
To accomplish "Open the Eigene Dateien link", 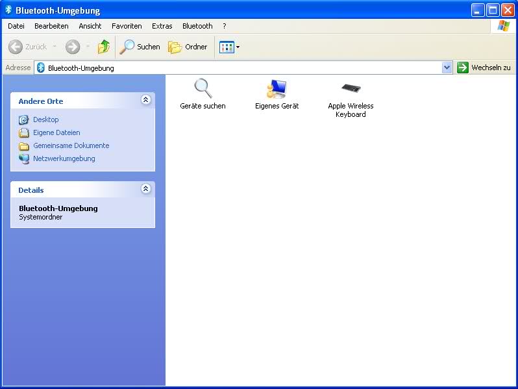I will point(56,132).
